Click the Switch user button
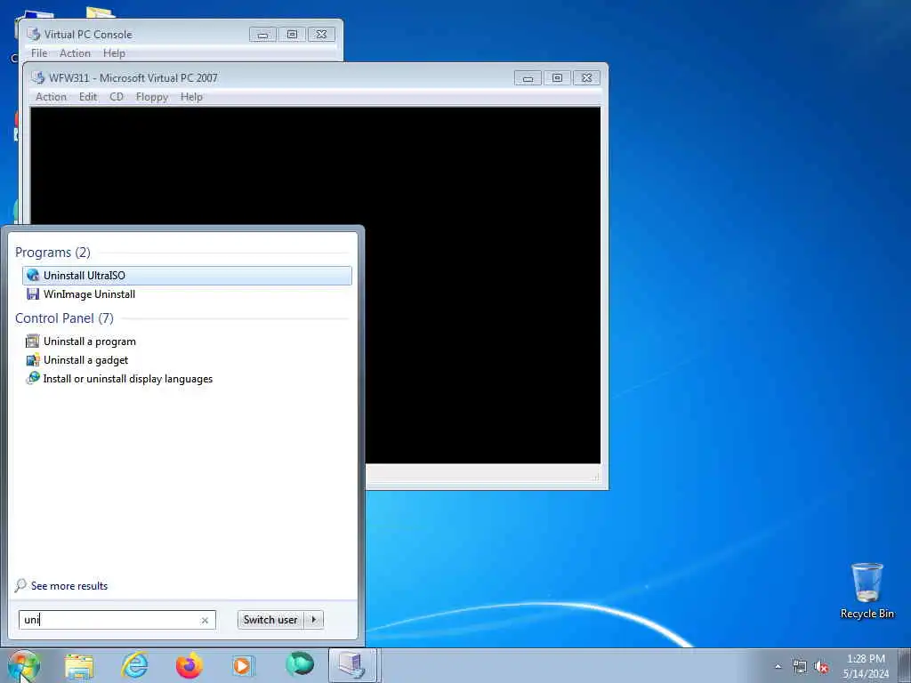 270,620
